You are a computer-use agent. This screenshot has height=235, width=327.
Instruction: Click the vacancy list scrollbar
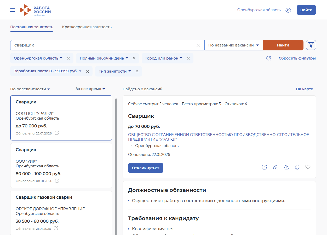click(x=116, y=166)
